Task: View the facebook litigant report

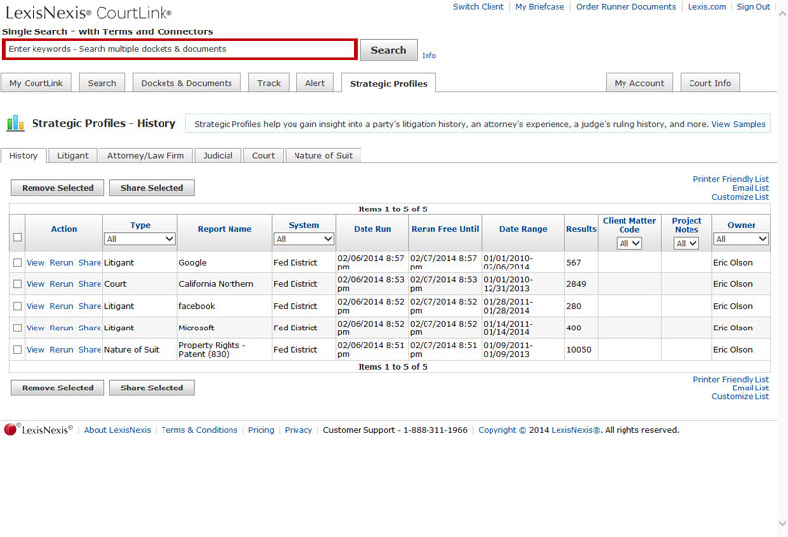Action: (x=35, y=306)
